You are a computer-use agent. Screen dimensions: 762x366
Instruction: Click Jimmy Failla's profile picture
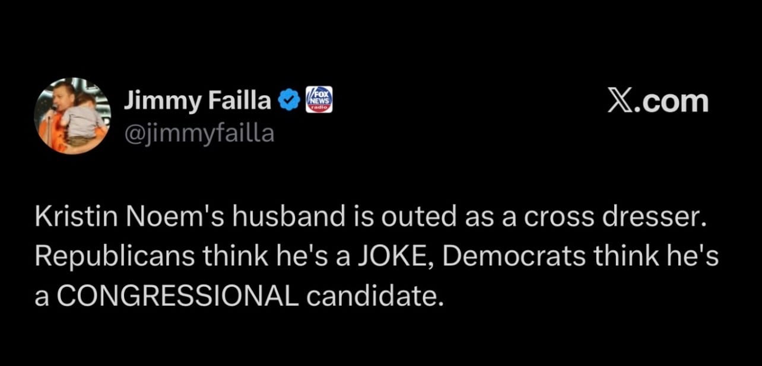pos(72,116)
